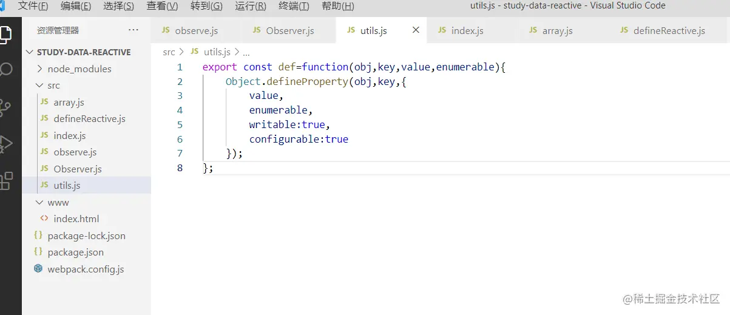Screen dimensions: 730x315
Task: Open index.js in the file tree
Action: click(86, 136)
